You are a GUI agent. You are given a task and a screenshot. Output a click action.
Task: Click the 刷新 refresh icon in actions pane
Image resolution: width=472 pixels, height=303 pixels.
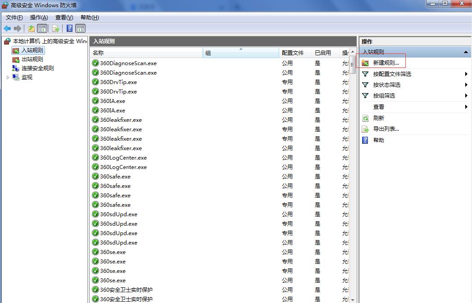pyautogui.click(x=366, y=118)
